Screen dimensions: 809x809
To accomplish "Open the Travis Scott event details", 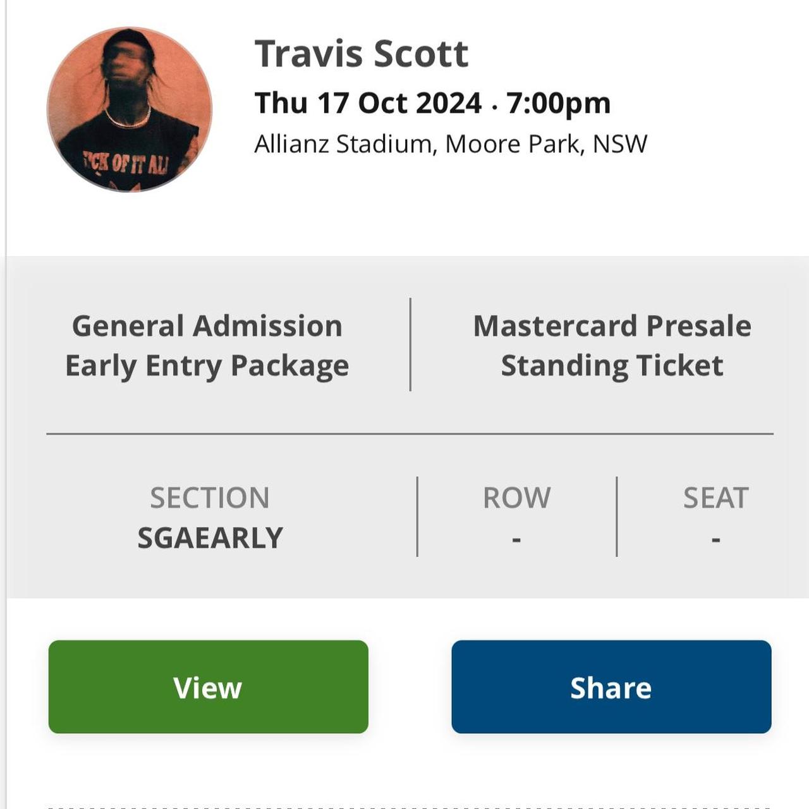I will click(360, 53).
